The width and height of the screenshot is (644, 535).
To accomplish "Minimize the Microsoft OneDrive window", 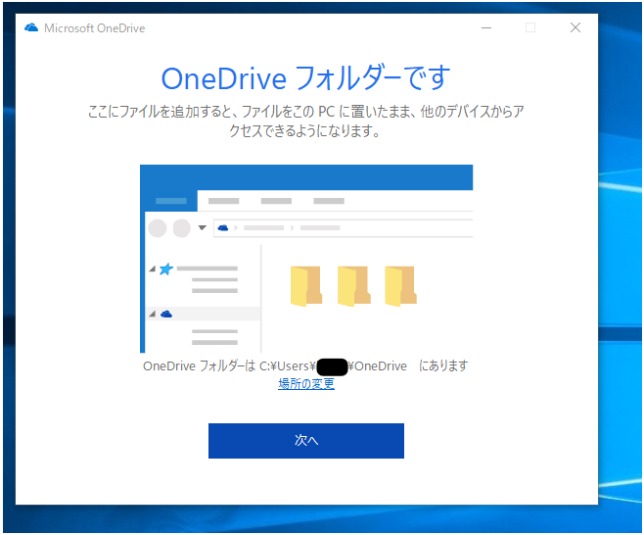I will point(486,28).
